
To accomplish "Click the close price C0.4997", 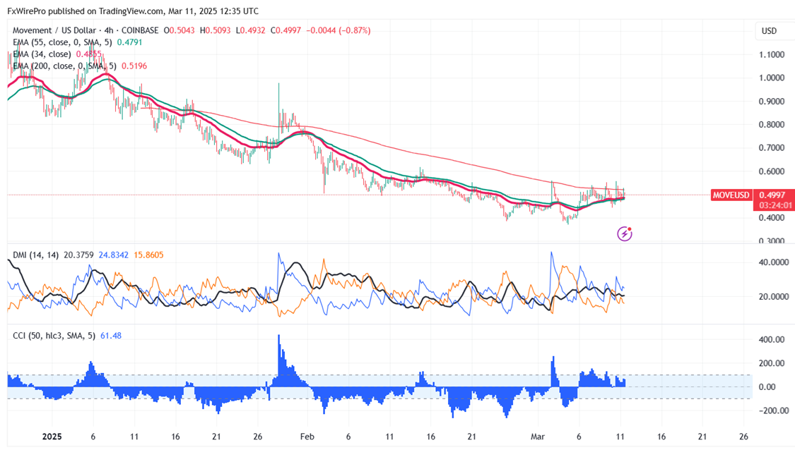I will tap(286, 30).
